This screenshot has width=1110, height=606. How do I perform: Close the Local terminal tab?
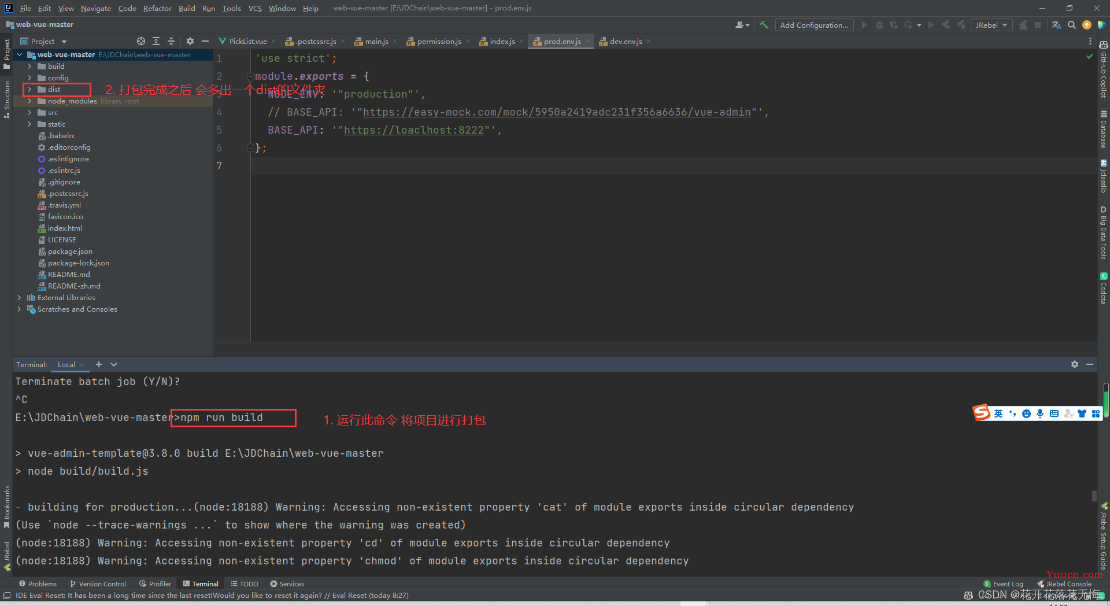82,365
